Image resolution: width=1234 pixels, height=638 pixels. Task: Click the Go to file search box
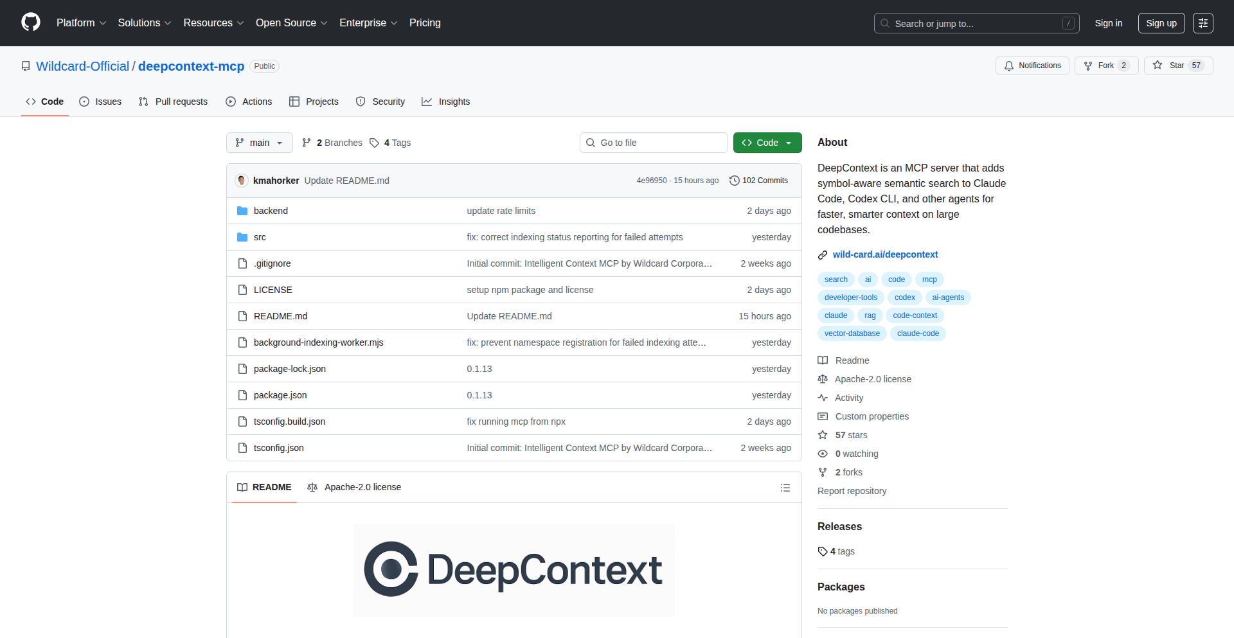coord(654,143)
